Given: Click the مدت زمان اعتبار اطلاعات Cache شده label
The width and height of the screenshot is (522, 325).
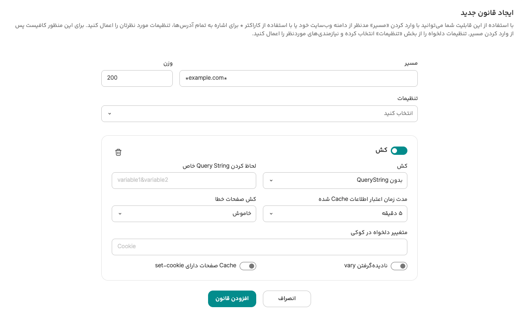Looking at the screenshot, I should 363,199.
